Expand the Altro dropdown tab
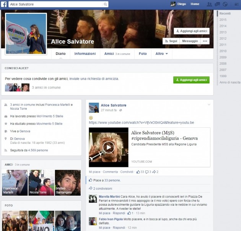Screen dimensions: 241x231 (x=161, y=54)
